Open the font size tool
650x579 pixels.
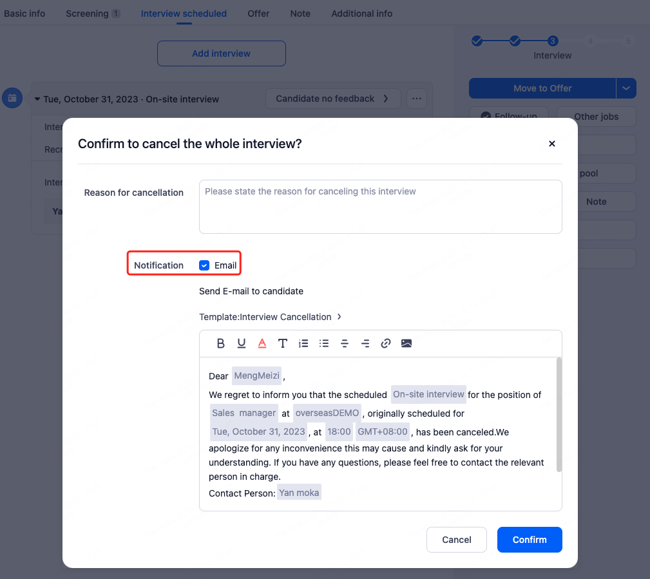[283, 344]
